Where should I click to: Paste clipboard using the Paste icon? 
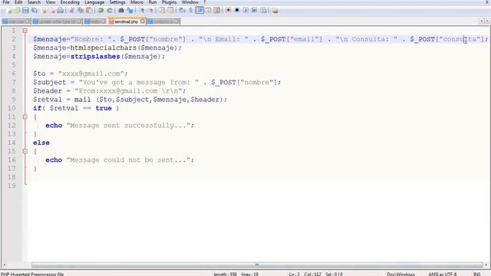[x=89, y=11]
